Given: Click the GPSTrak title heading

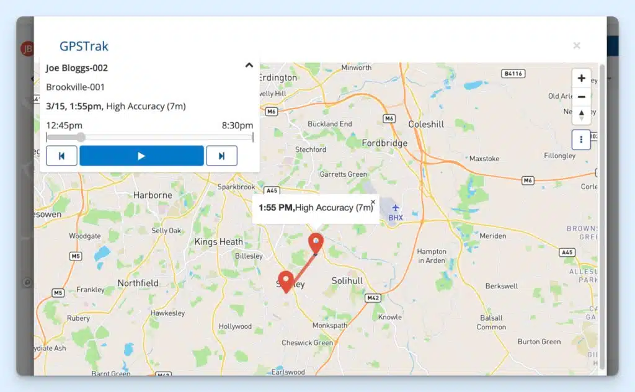Looking at the screenshot, I should tap(84, 46).
